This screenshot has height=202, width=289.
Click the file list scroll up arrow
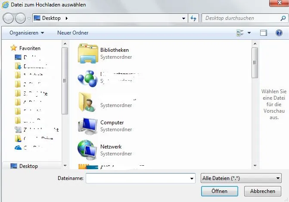255,44
